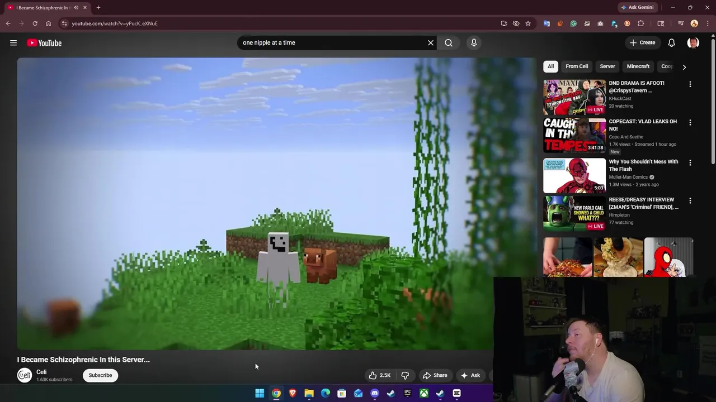716x402 pixels.
Task: Run the search with the magnifier button
Action: click(x=449, y=42)
